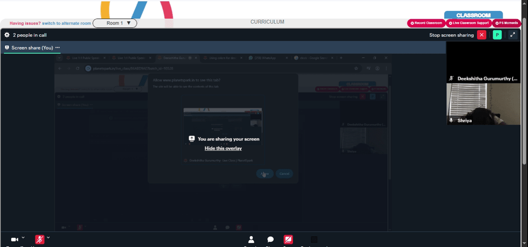Switch to the CLASSROOM tab
Viewport: 528px width, 247px height.
point(473,15)
